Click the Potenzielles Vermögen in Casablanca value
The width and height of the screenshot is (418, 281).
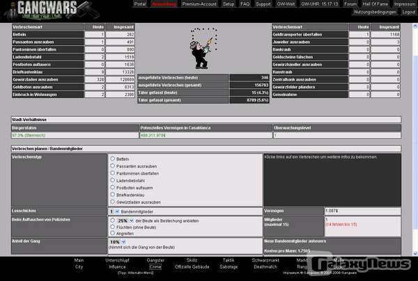[153, 136]
